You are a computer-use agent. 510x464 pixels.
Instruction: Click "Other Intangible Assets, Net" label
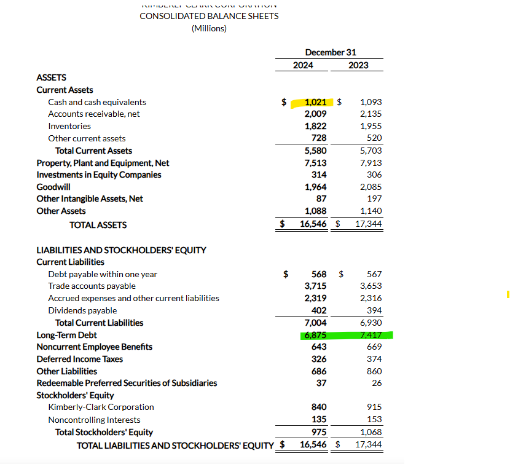[90, 199]
